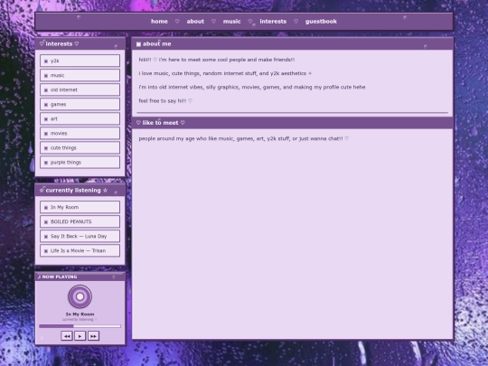Open the home navigation link
The image size is (488, 366).
click(159, 22)
